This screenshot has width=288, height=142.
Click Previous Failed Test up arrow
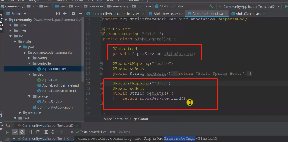point(61,132)
